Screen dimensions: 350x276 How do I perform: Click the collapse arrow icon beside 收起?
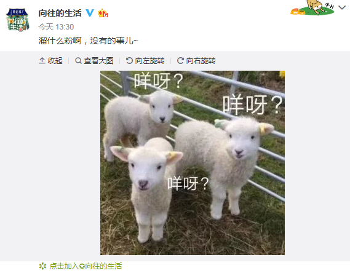[42, 60]
